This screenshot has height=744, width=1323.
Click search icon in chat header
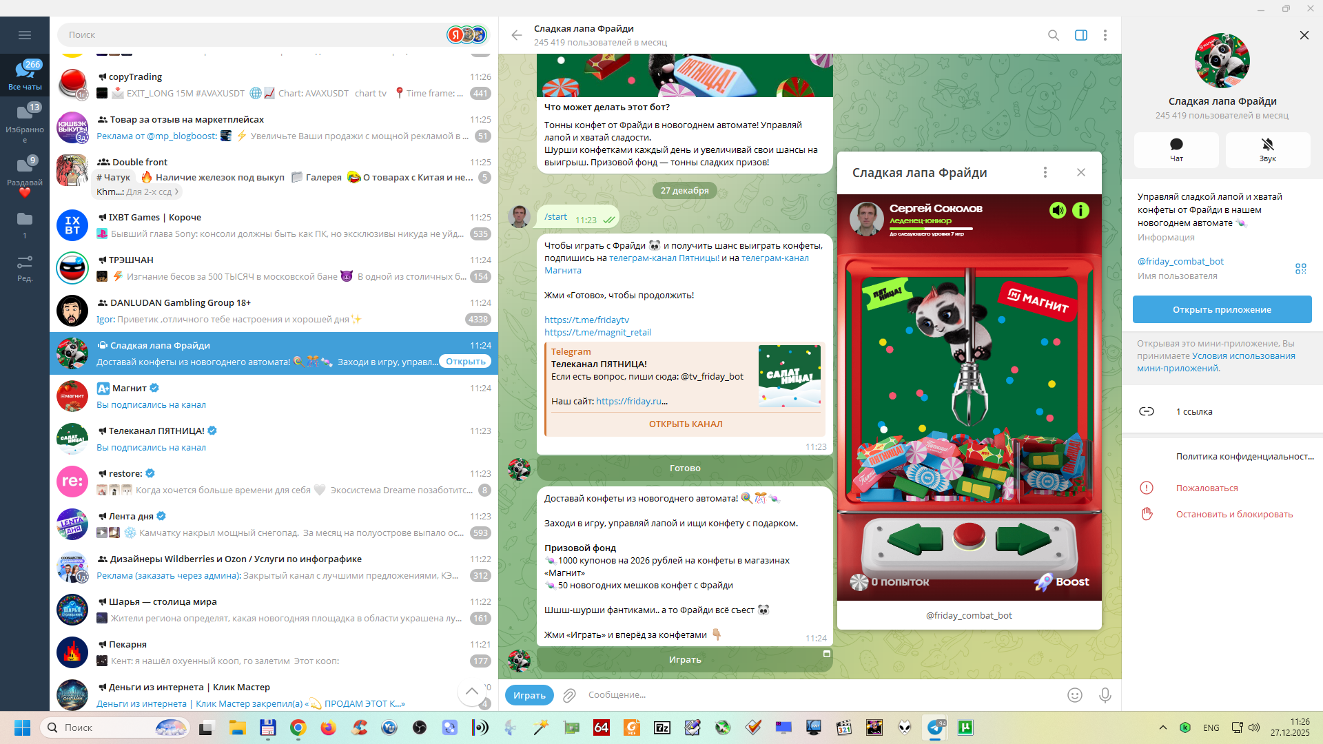pos(1053,35)
